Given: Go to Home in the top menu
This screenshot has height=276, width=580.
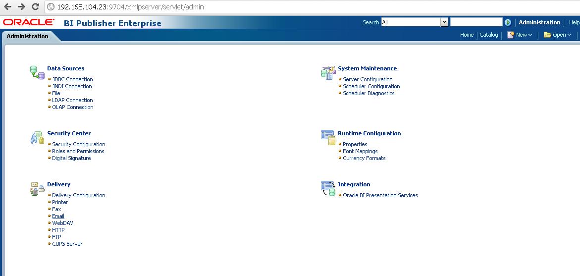Looking at the screenshot, I should [467, 35].
